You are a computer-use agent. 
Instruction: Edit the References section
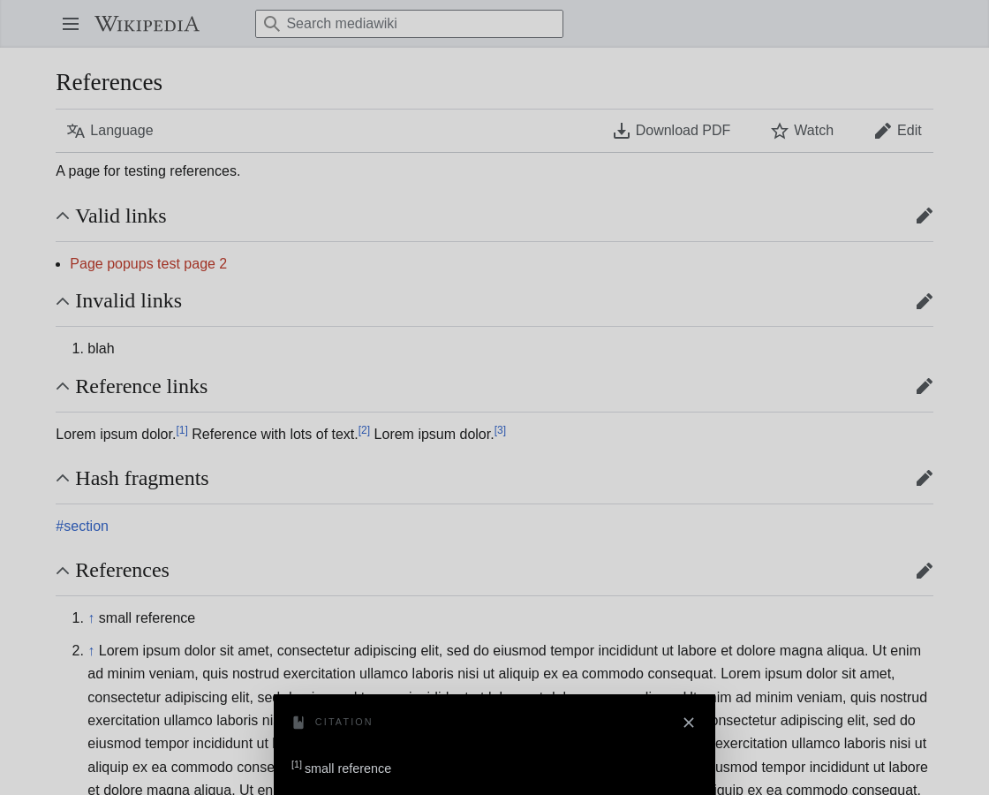[924, 571]
